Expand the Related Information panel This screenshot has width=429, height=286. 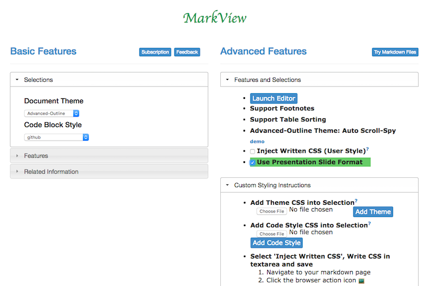click(x=109, y=172)
